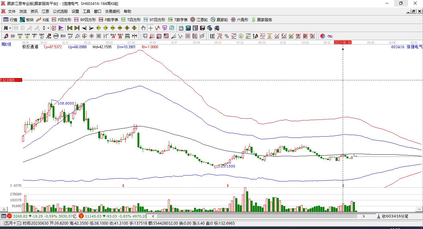Screen dimensions: 423x229
Task: Switch to the K线 chart view
Action: coord(43,20)
